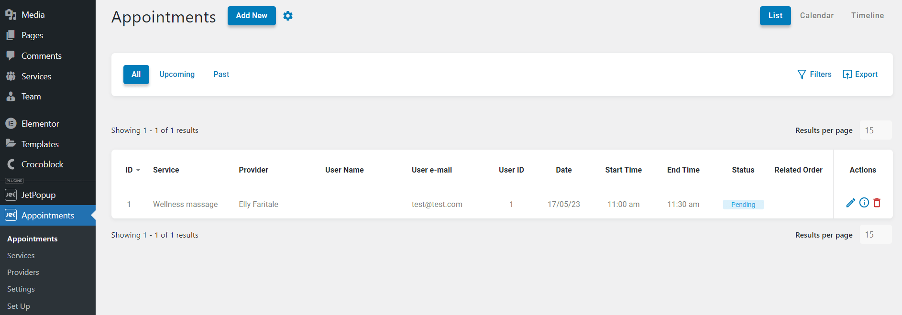Click the Wellness massage service cell
The image size is (902, 315).
(185, 205)
